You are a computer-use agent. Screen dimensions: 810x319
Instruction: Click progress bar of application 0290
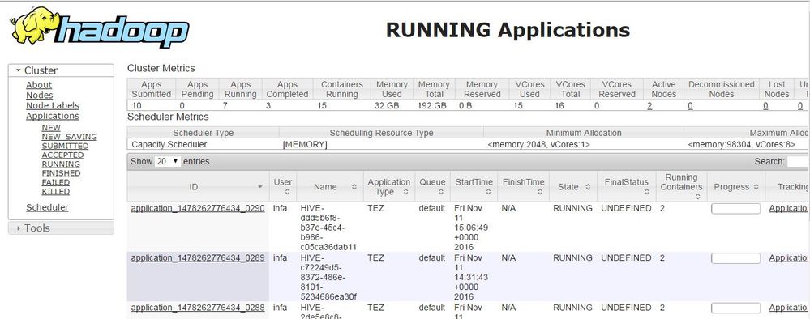click(x=735, y=209)
